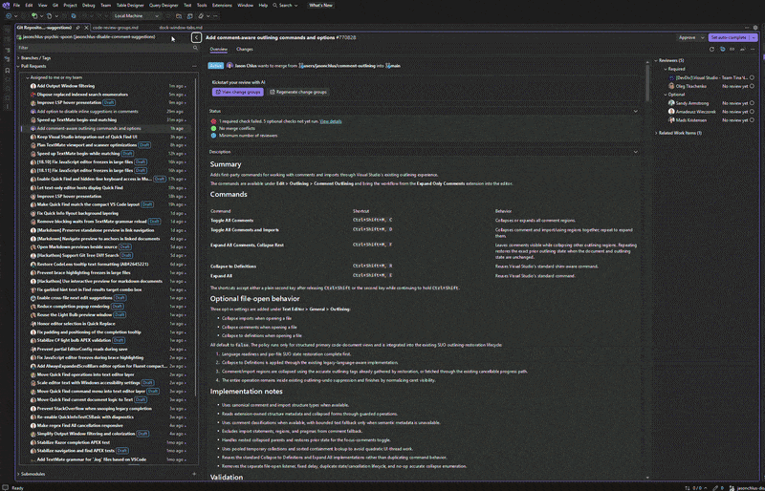Toggle Sandy Armstrong review status circle

(x=752, y=103)
